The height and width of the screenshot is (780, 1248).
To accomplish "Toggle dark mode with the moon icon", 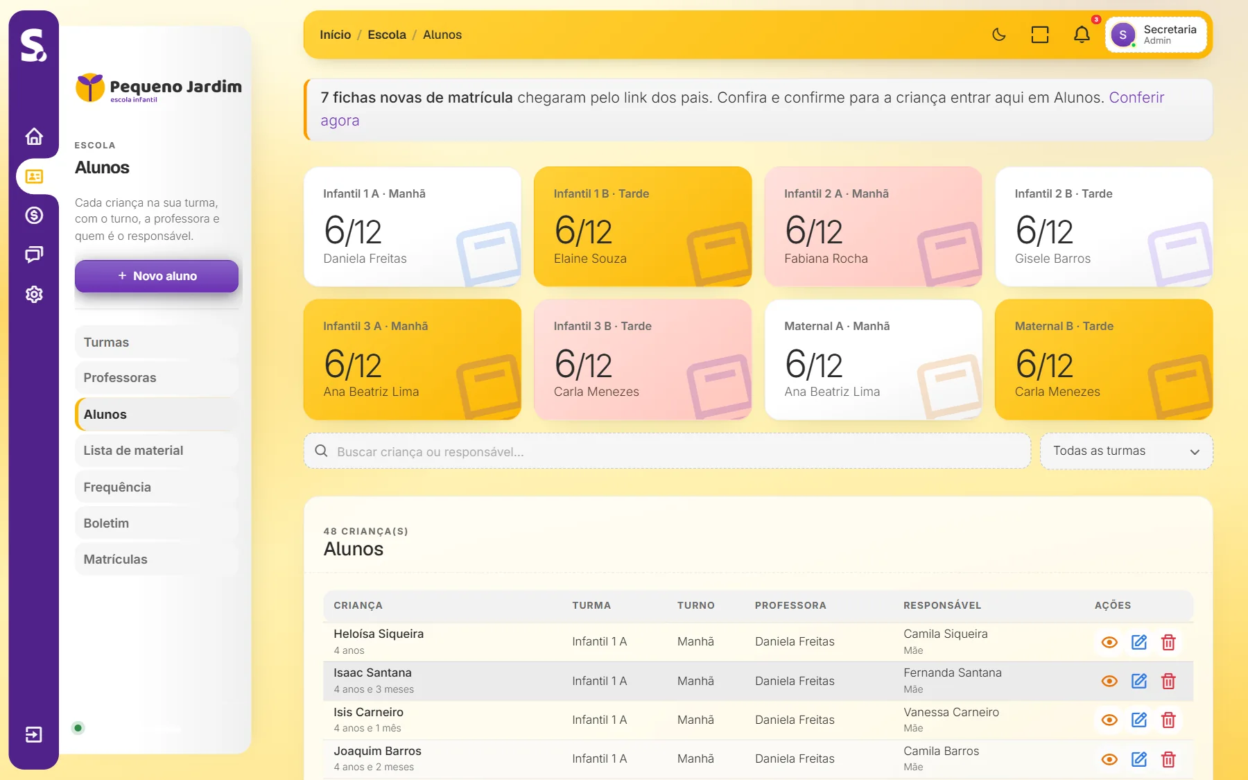I will click(999, 35).
